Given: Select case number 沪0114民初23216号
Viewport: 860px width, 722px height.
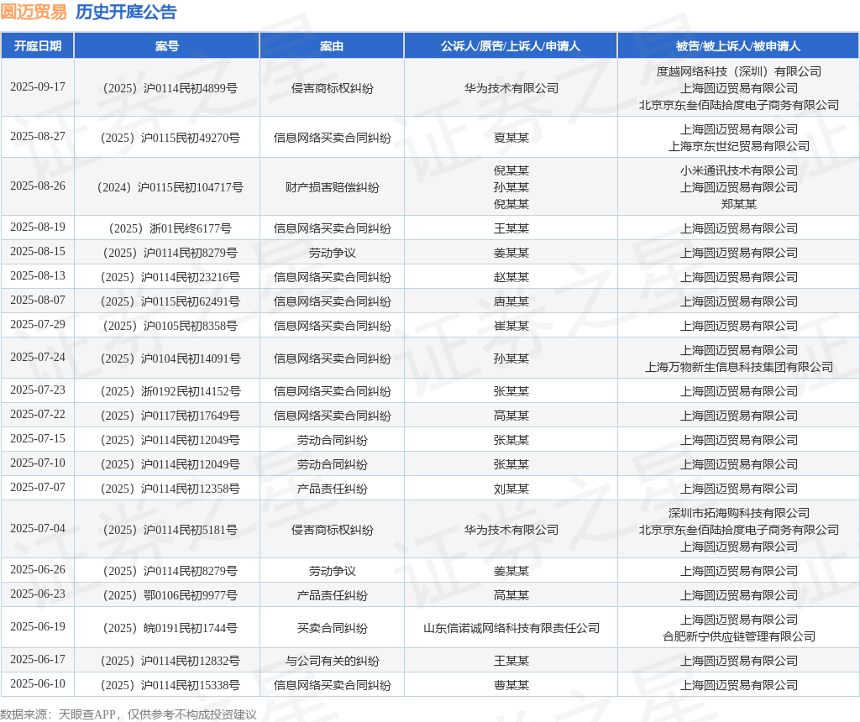Looking at the screenshot, I should pyautogui.click(x=170, y=277).
